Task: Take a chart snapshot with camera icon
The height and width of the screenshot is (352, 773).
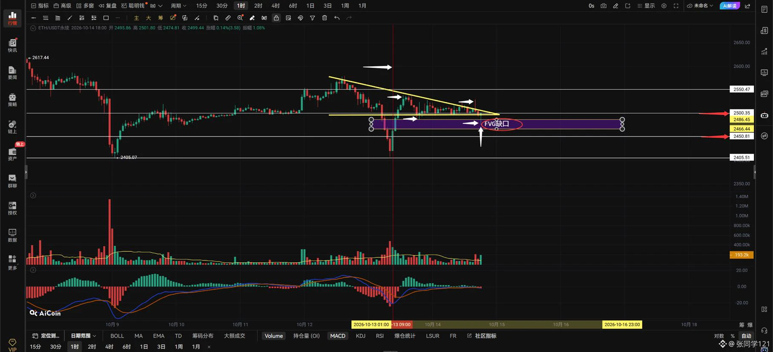Action: (x=603, y=6)
